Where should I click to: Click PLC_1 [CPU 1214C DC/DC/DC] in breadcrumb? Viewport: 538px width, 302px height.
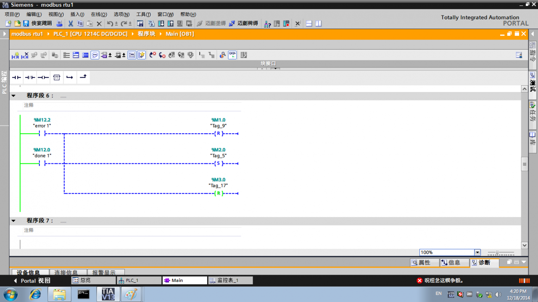[x=90, y=34]
